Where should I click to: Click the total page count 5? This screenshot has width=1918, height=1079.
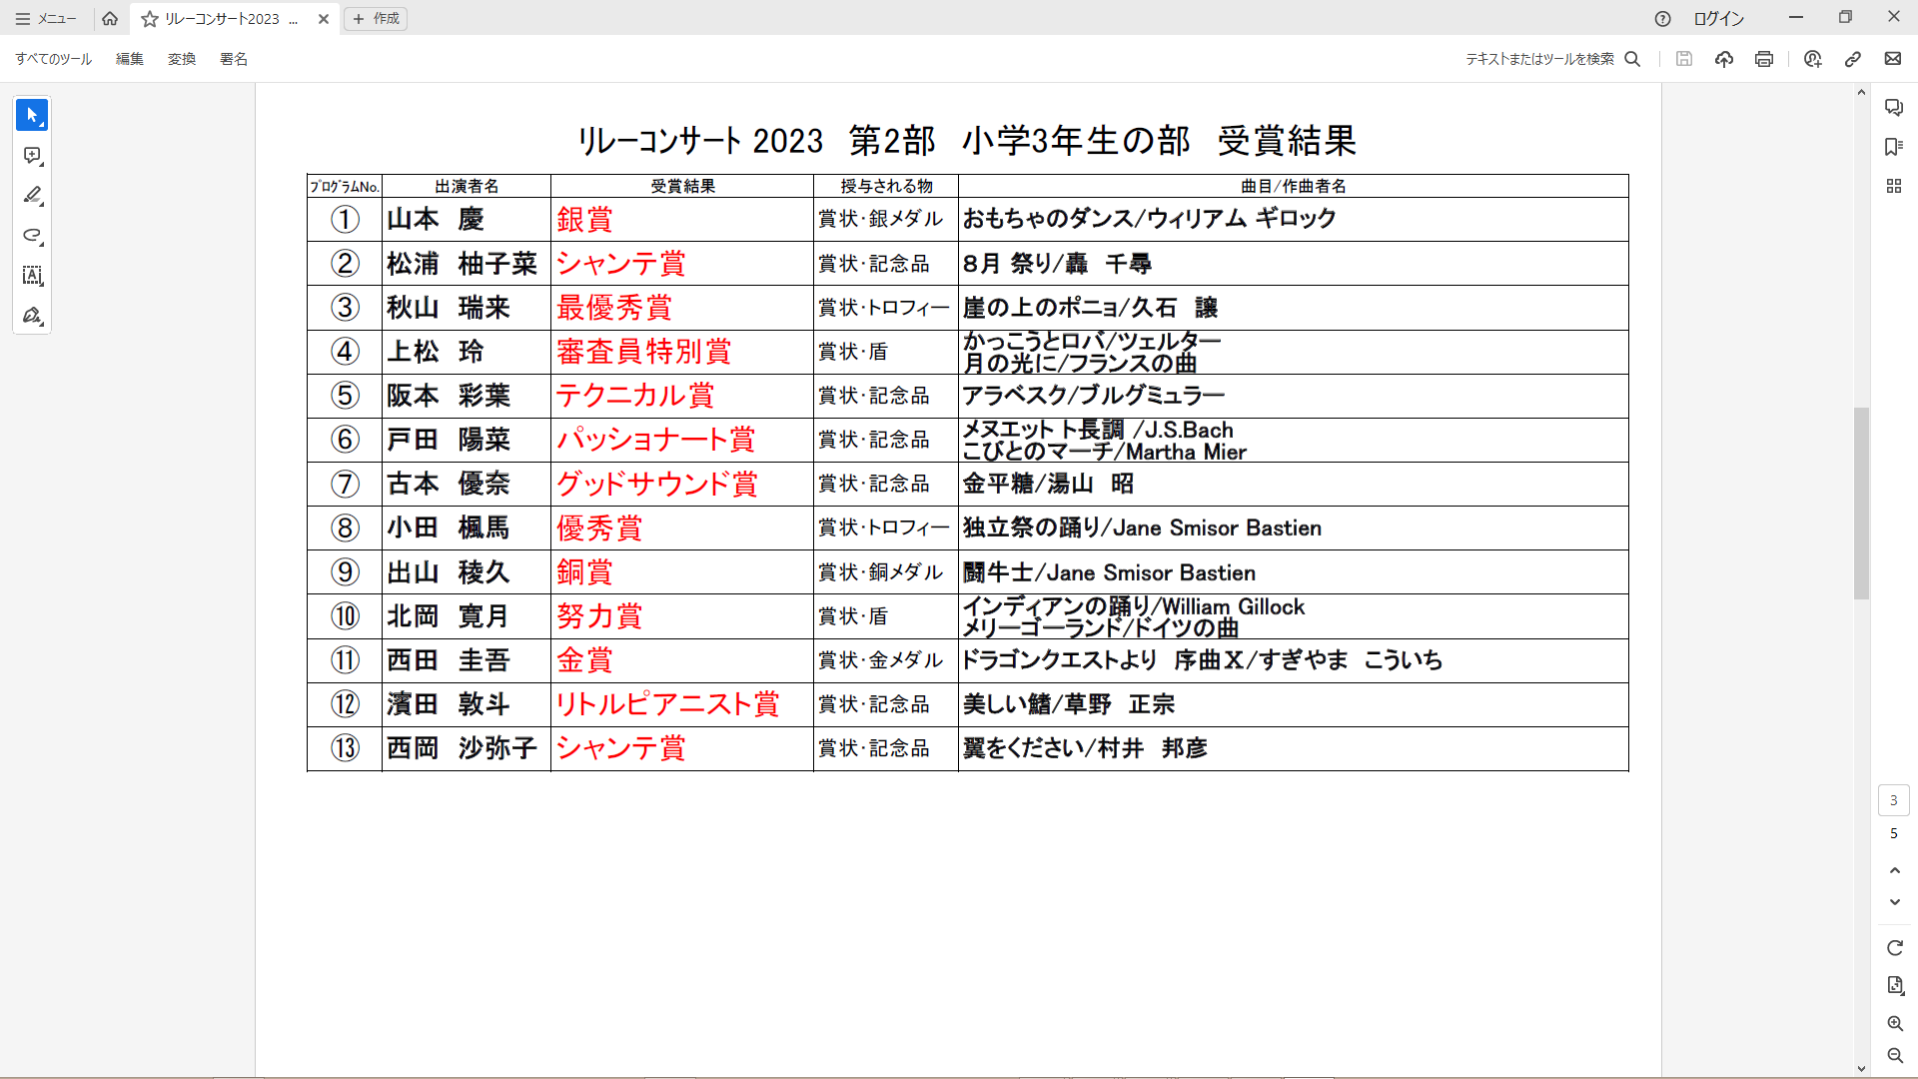(x=1894, y=833)
